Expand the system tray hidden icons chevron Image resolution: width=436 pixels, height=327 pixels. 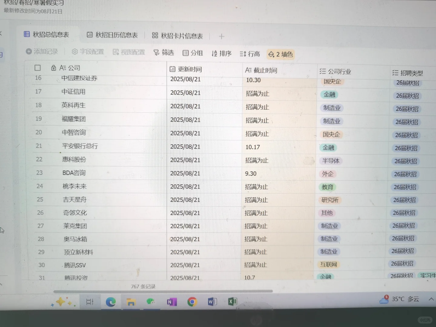click(x=431, y=299)
